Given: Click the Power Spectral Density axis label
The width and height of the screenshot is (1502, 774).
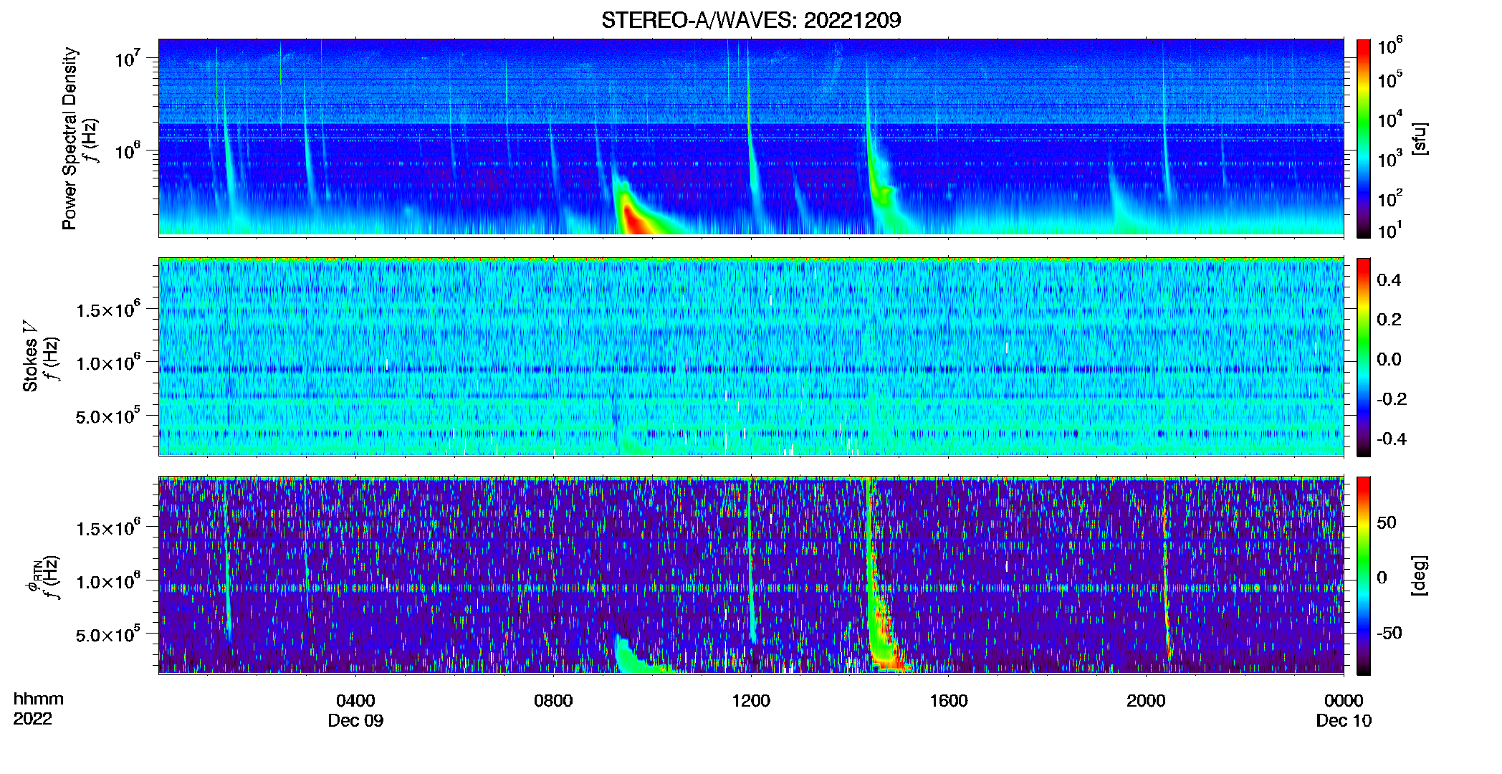Looking at the screenshot, I should [70, 138].
